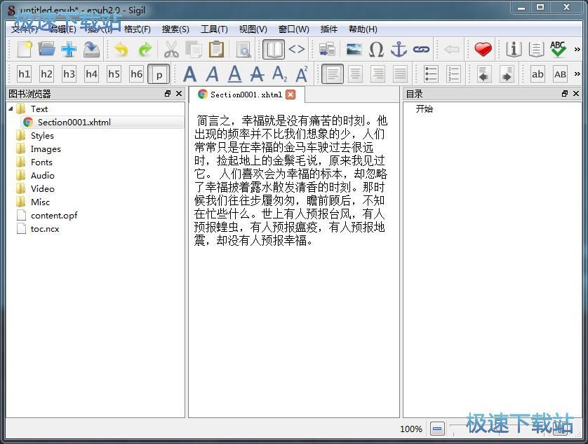Select the content.opf file
Viewport: 588px width, 444px height.
point(54,215)
